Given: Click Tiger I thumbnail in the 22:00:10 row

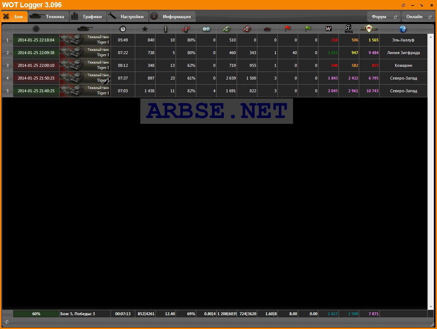Looking at the screenshot, I should click(x=85, y=65).
